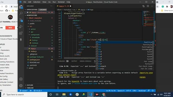Click the feedback icon in status bar

(149, 91)
